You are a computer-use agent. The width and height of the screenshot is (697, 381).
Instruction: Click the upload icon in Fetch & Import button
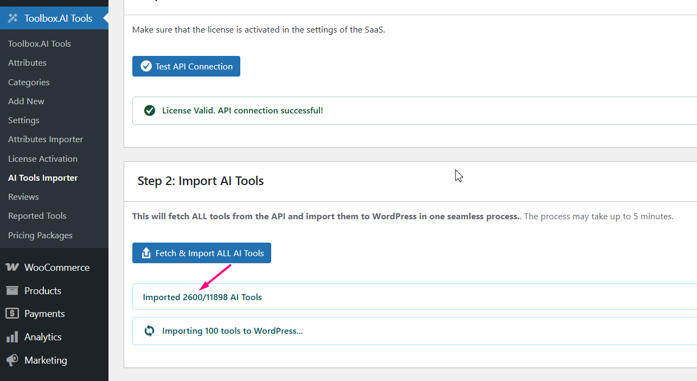[x=146, y=253]
